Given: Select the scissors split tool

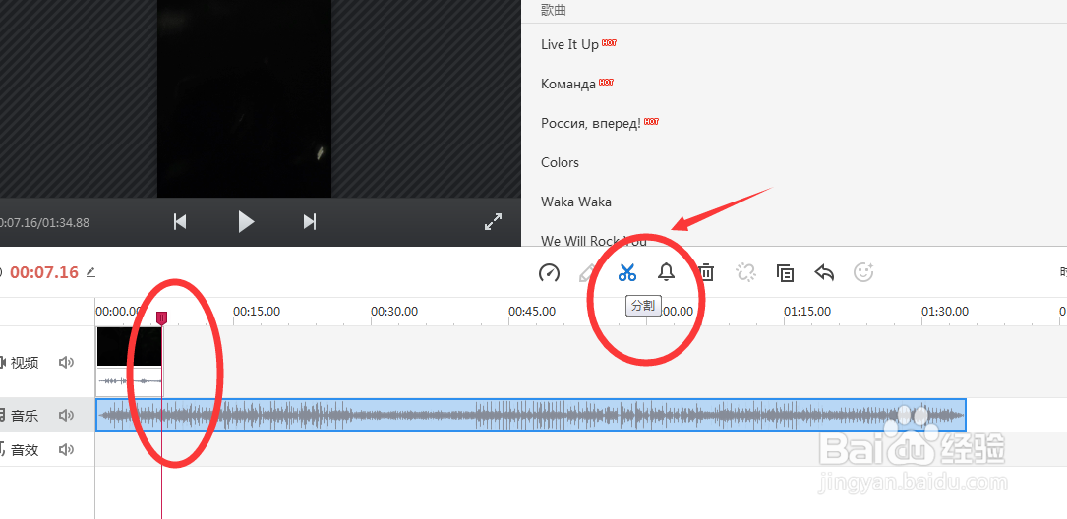Looking at the screenshot, I should pos(626,272).
